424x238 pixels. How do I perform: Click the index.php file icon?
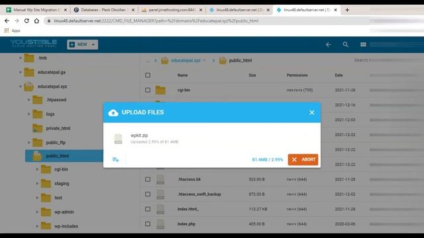coord(160,223)
